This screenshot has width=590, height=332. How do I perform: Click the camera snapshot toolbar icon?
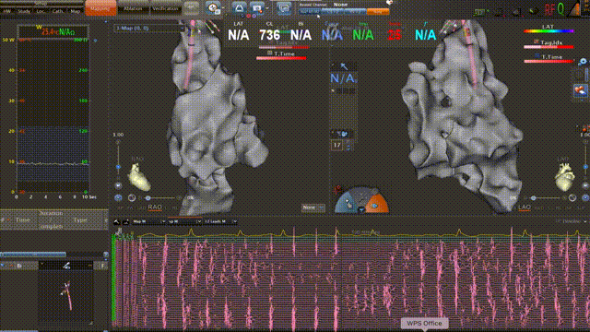257,7
